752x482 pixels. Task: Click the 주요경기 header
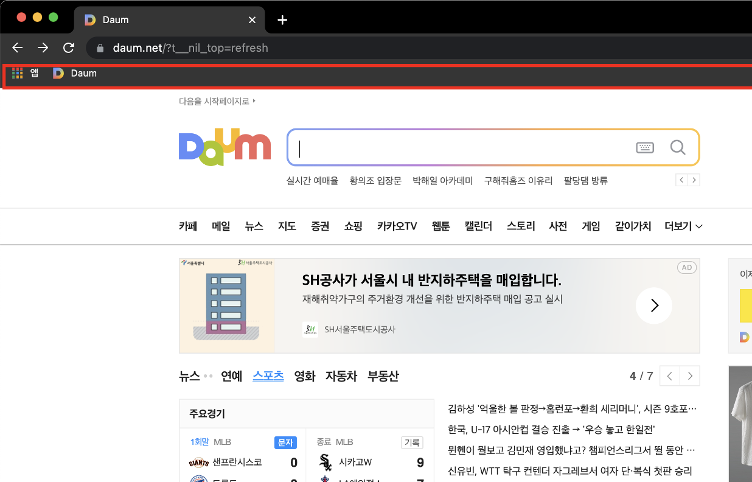point(207,414)
